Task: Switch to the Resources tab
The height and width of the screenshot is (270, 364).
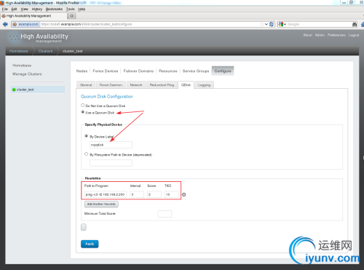Action: tap(168, 71)
